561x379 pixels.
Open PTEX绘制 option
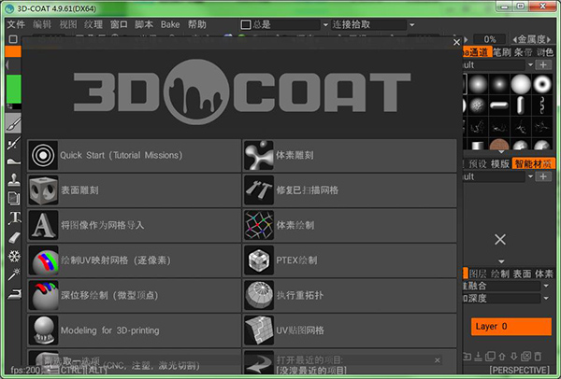point(350,260)
